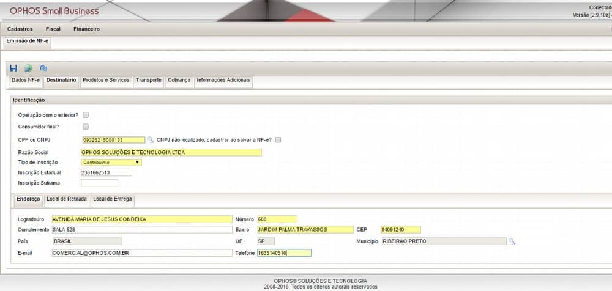The height and width of the screenshot is (291, 612).
Task: Click the País field showing BRASIL
Action: click(87, 241)
